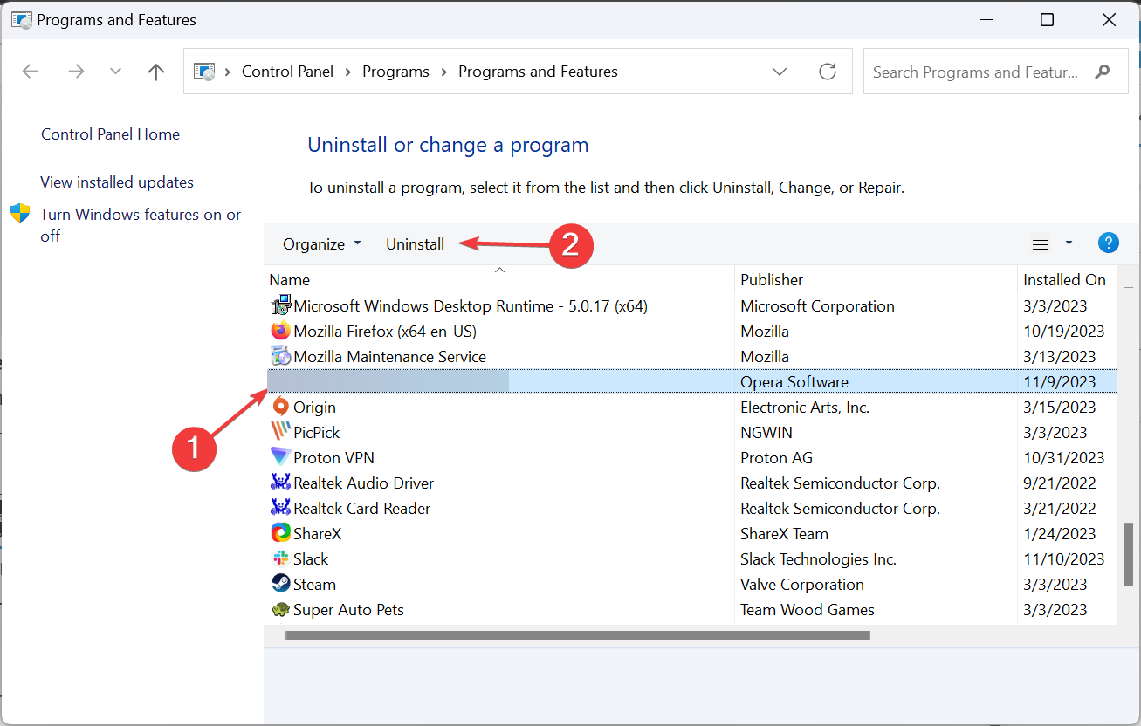Click the Origin app icon
This screenshot has width=1141, height=726.
280,407
